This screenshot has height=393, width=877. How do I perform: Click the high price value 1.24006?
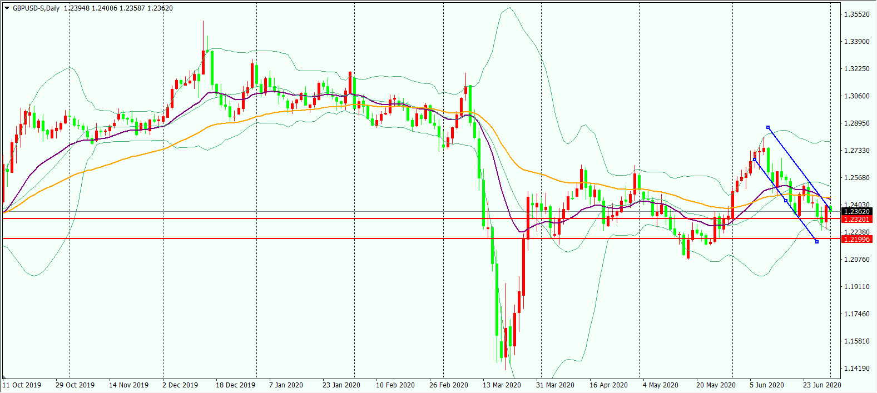point(105,8)
